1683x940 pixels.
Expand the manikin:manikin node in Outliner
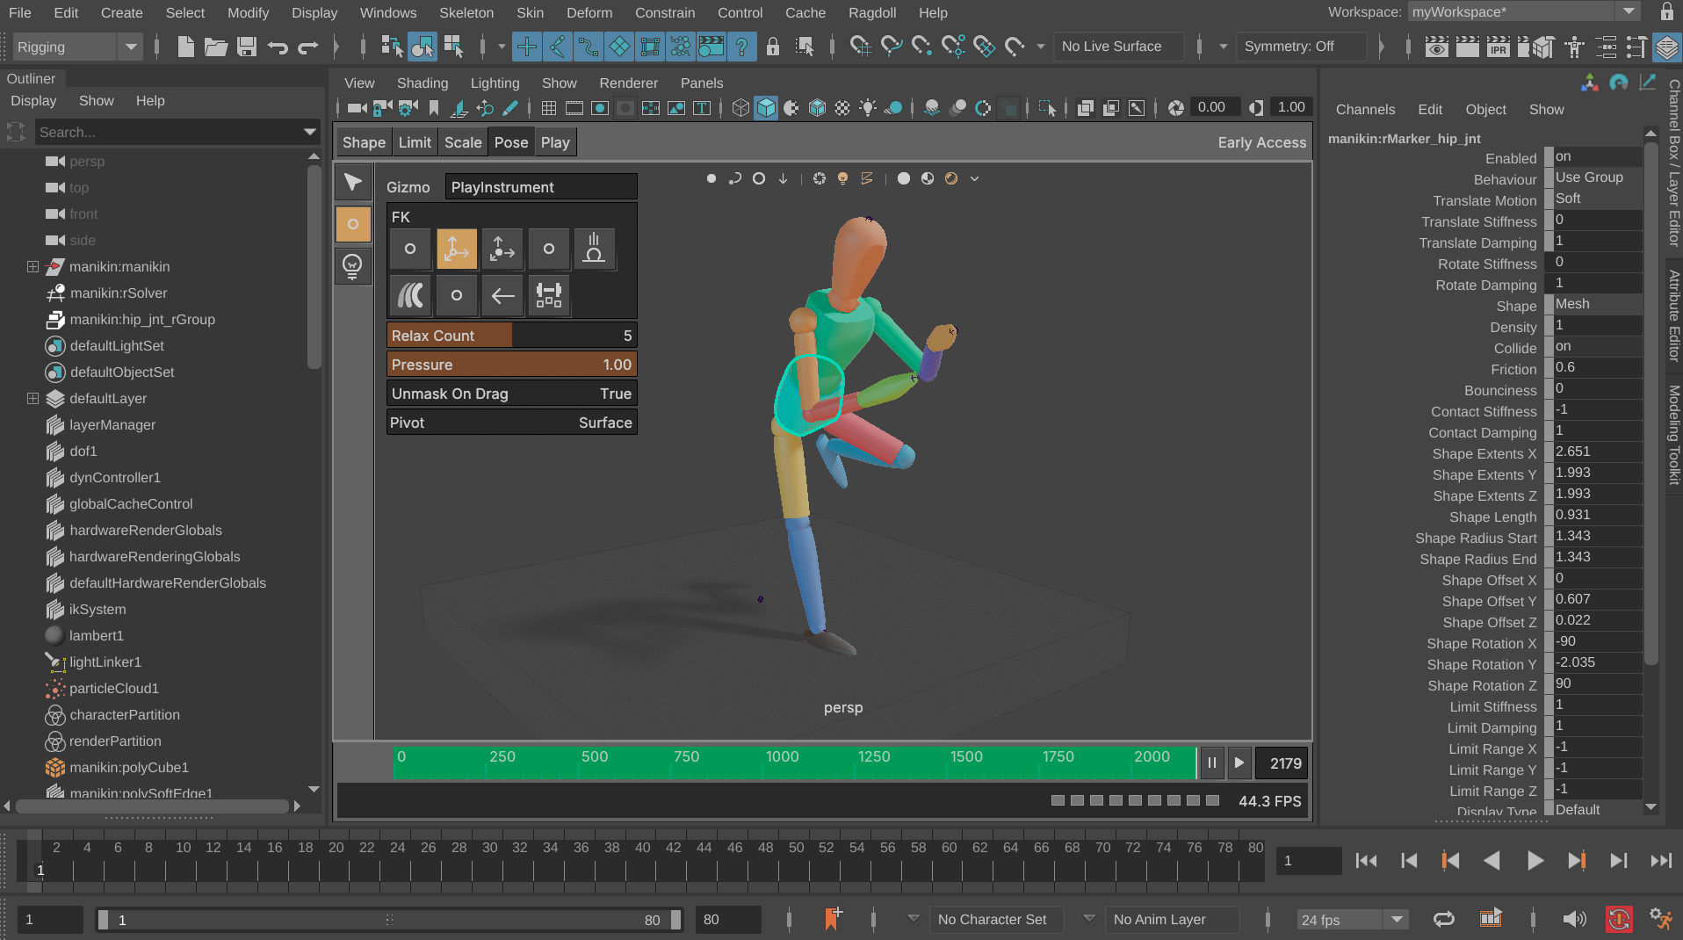point(33,266)
